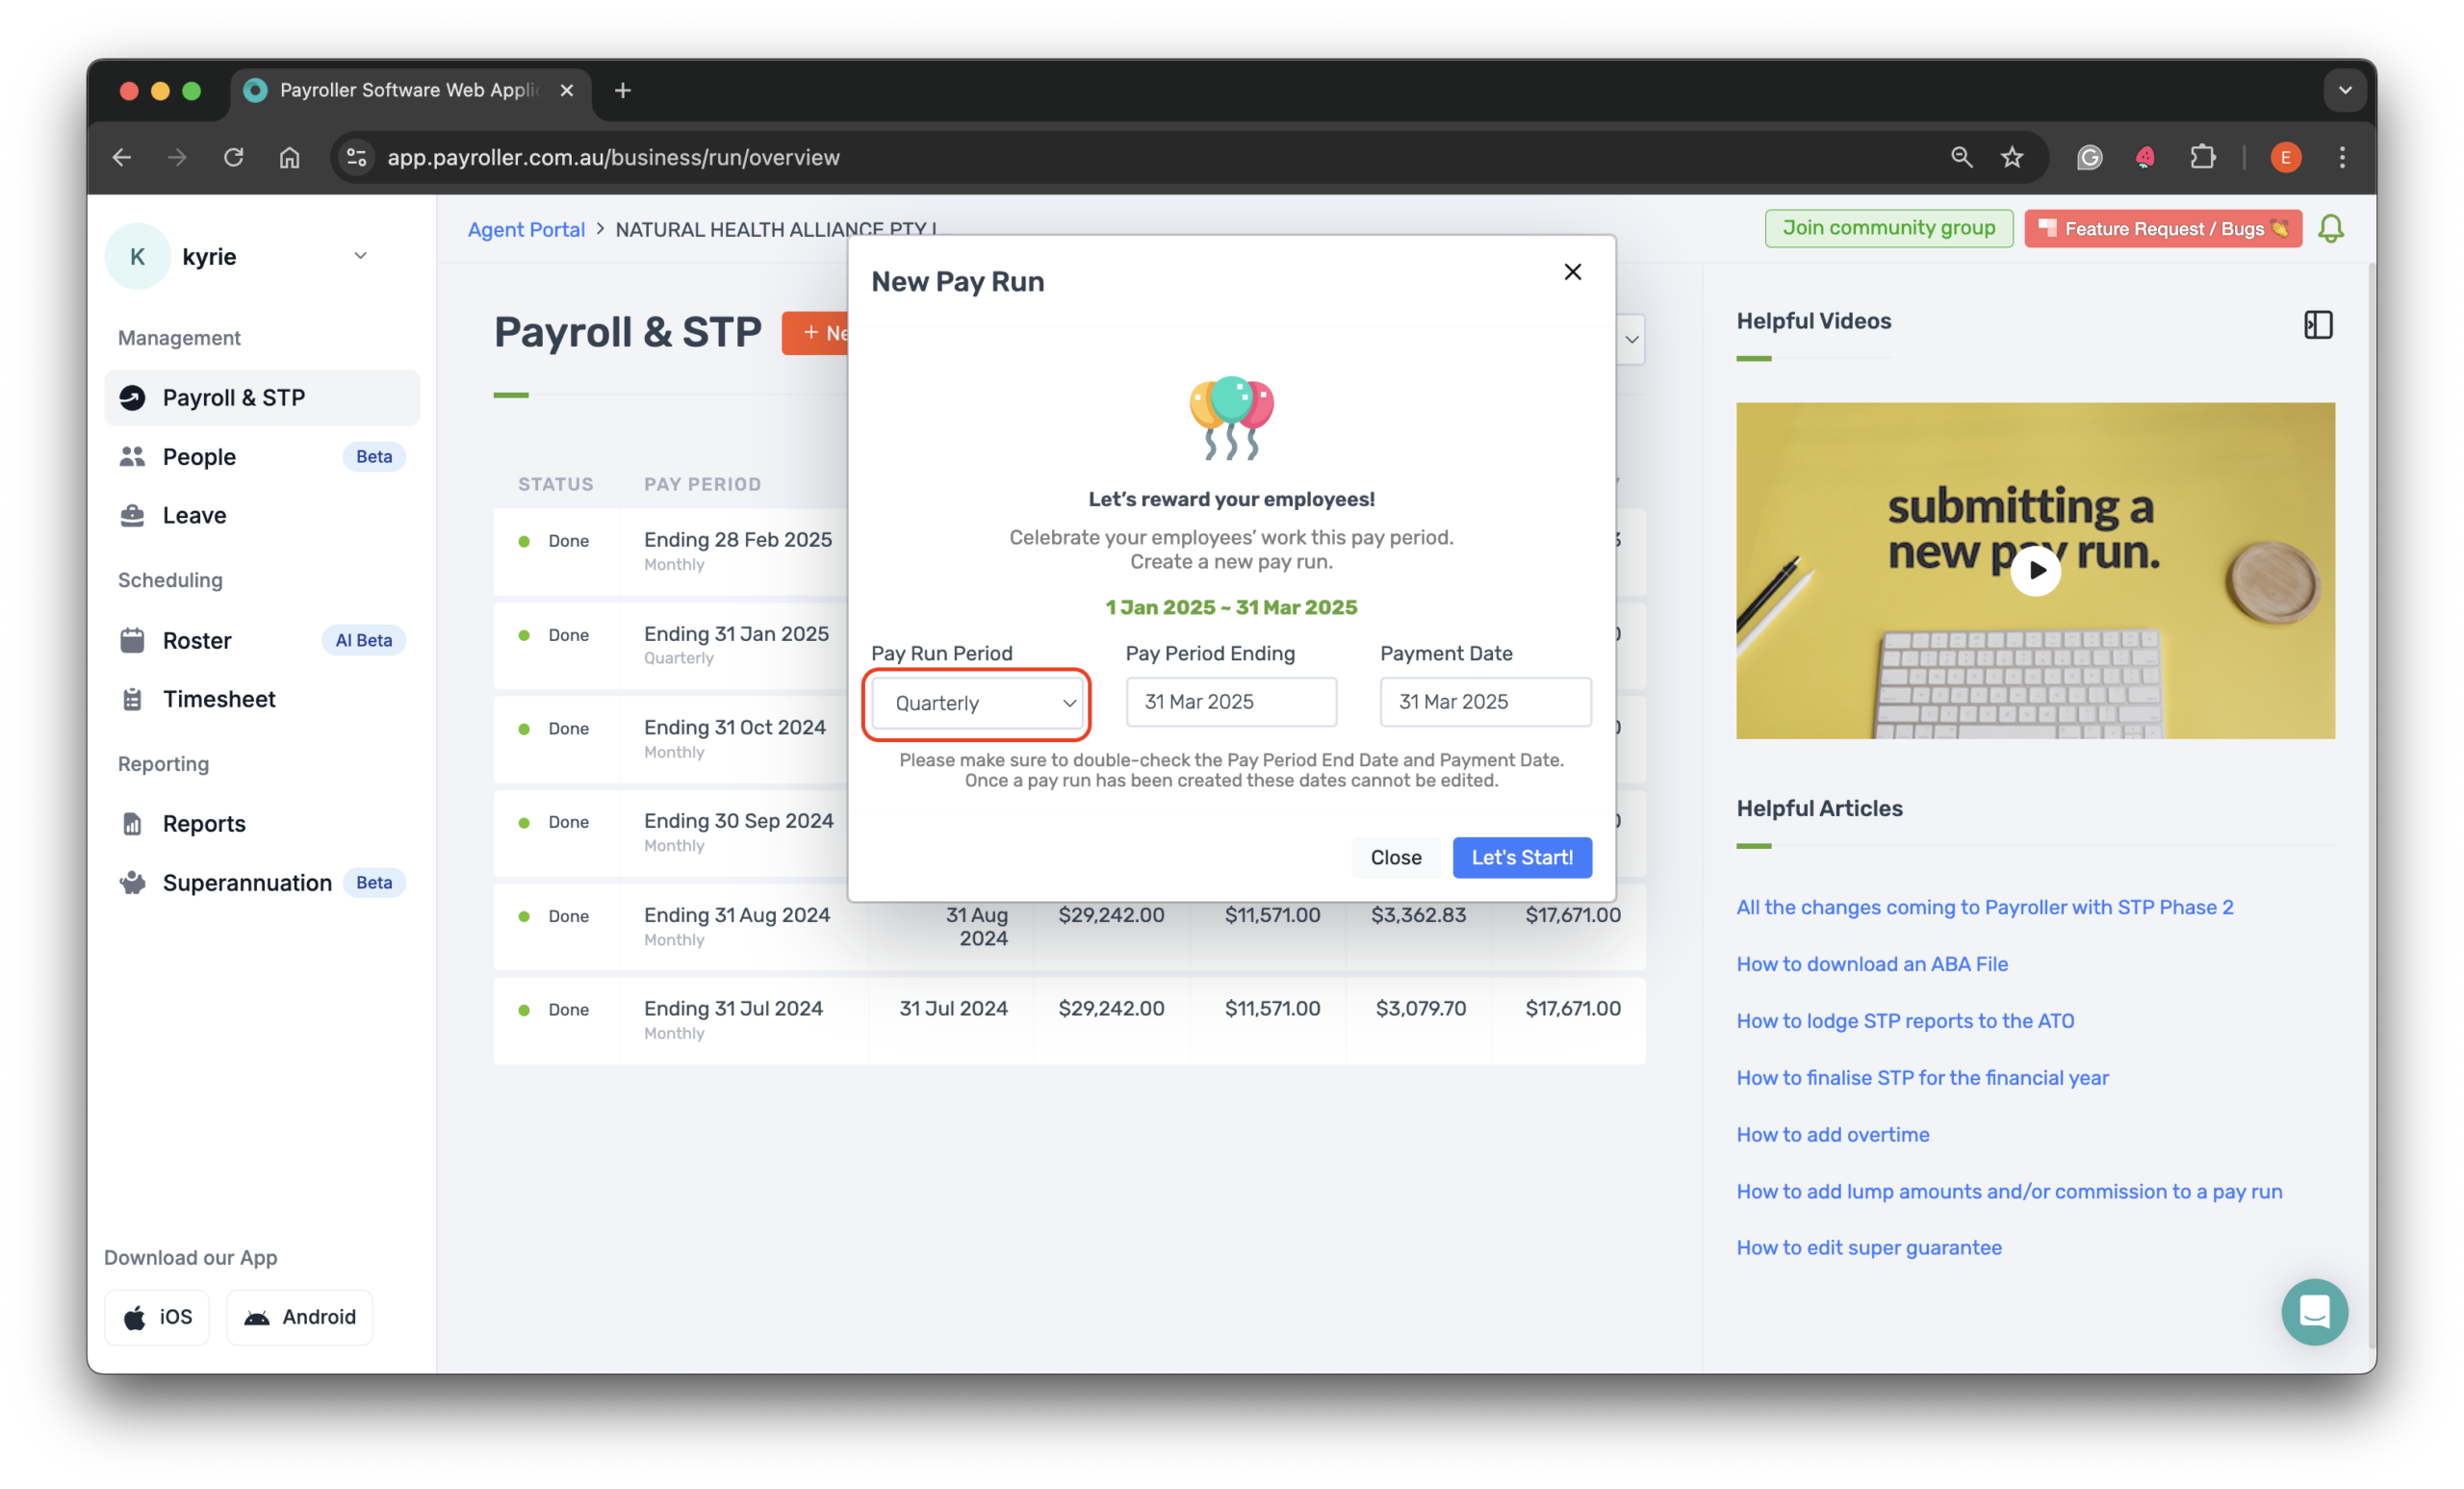Viewport: 2464px width, 1489px height.
Task: Click the Pay Period Ending date field
Action: 1231,702
